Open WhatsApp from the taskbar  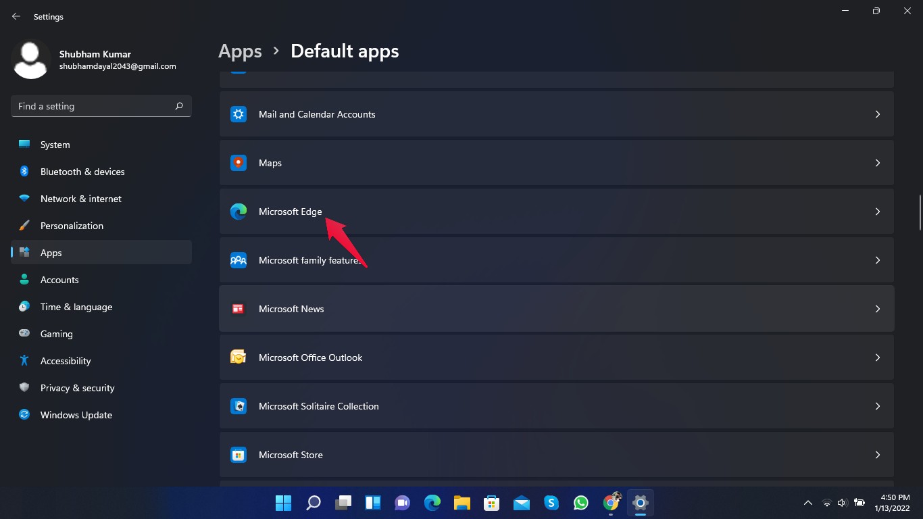(581, 503)
